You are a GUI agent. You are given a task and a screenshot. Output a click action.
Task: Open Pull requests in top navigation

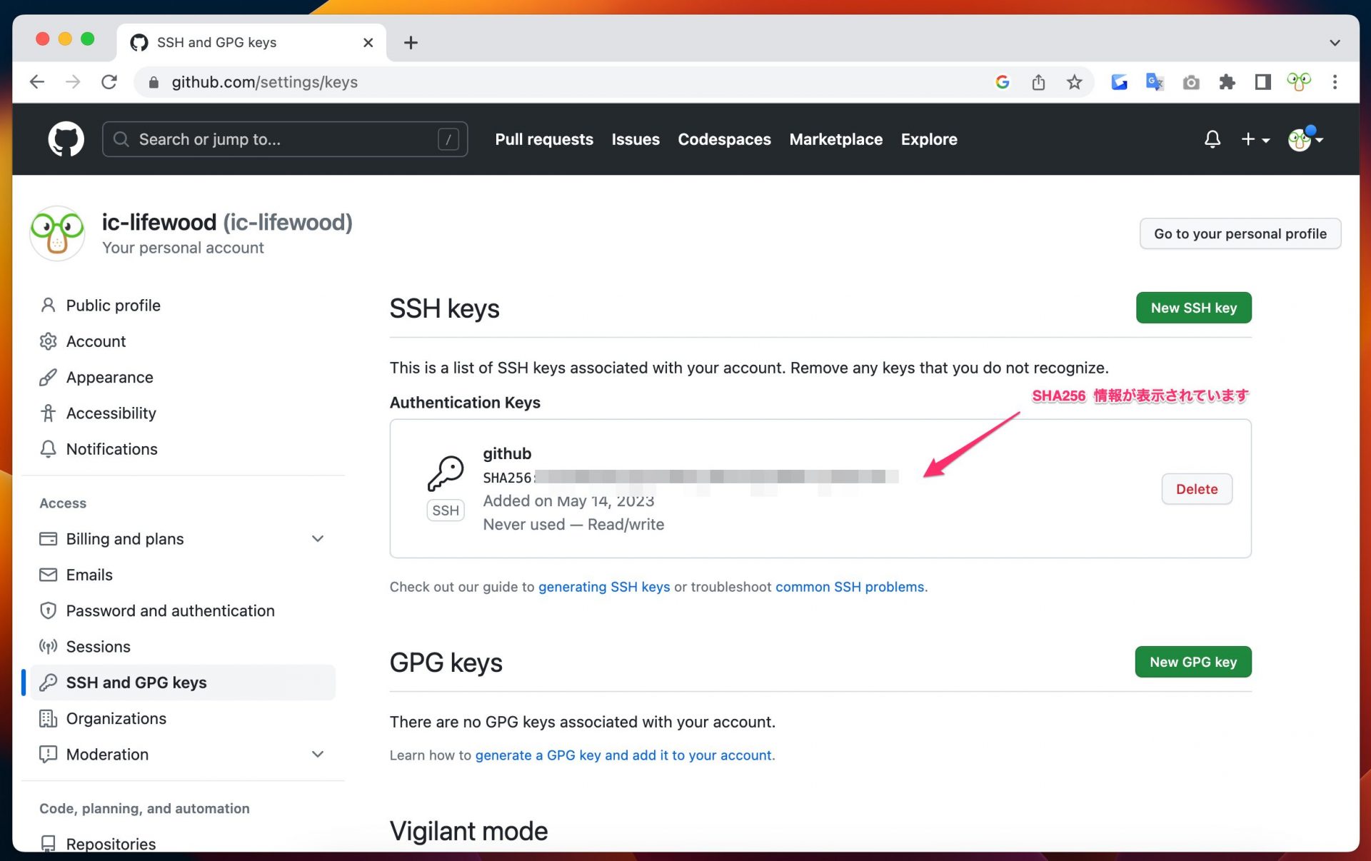pos(543,139)
